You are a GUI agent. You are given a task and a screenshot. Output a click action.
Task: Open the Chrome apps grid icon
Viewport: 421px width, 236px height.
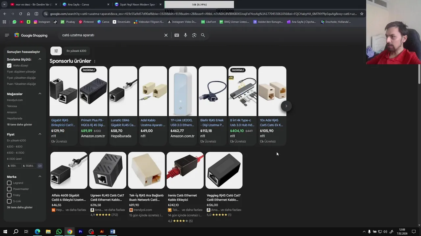pyautogui.click(x=4, y=22)
